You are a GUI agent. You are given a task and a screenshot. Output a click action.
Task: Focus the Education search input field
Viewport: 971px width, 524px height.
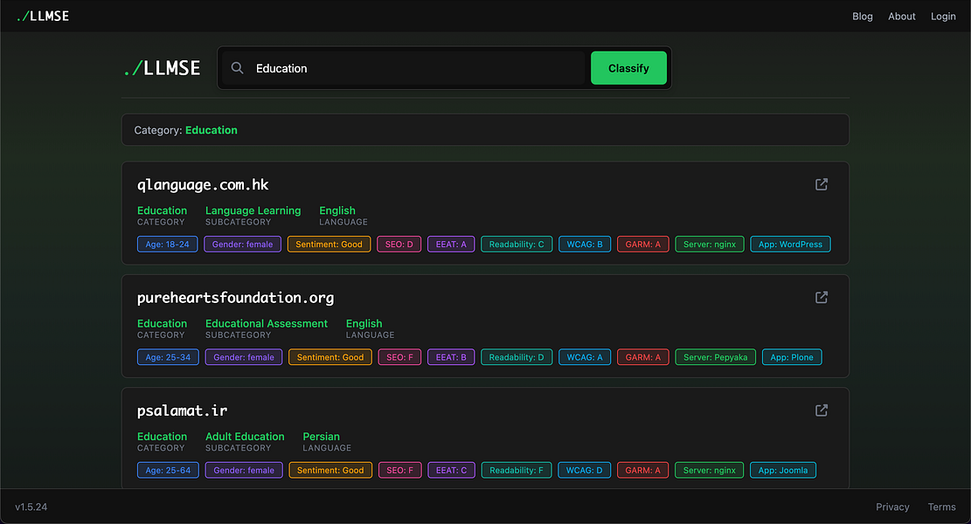click(x=404, y=68)
